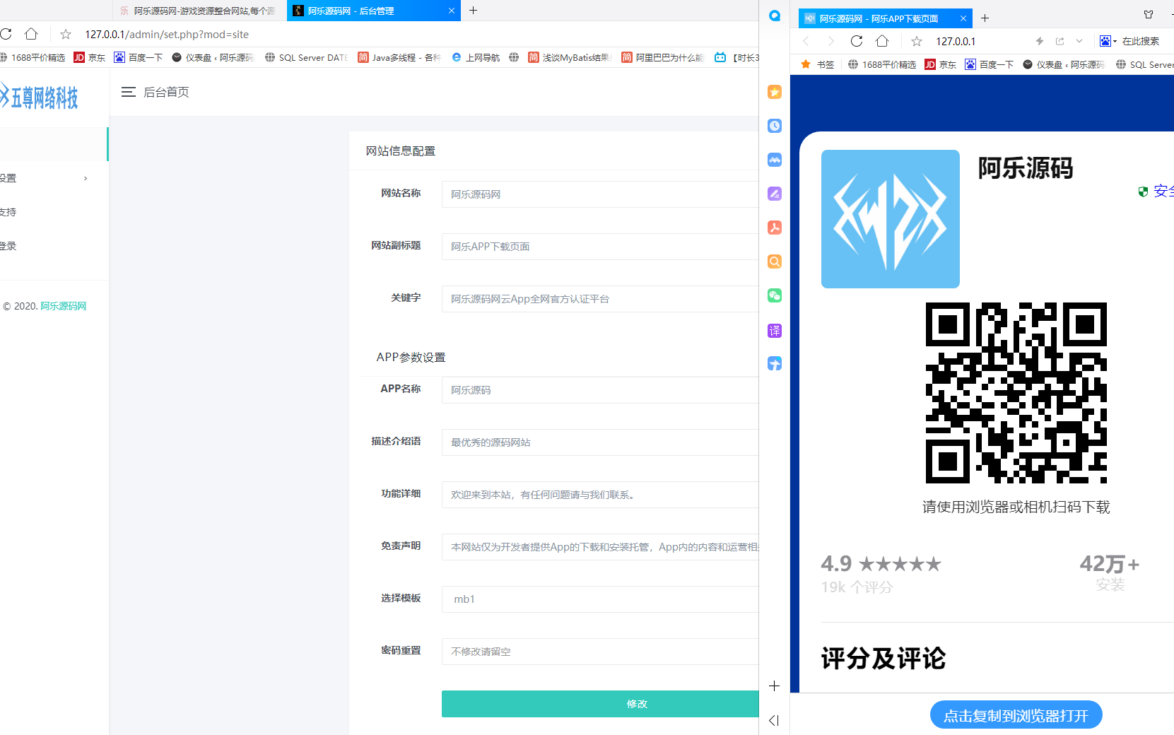Click the 描述介绍语 input field

(600, 442)
